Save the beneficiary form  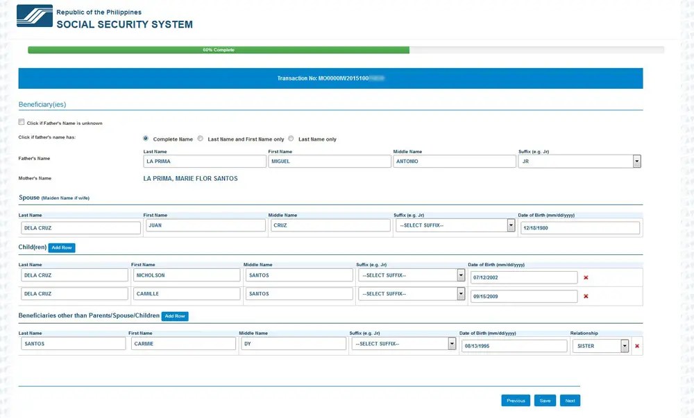tap(545, 401)
